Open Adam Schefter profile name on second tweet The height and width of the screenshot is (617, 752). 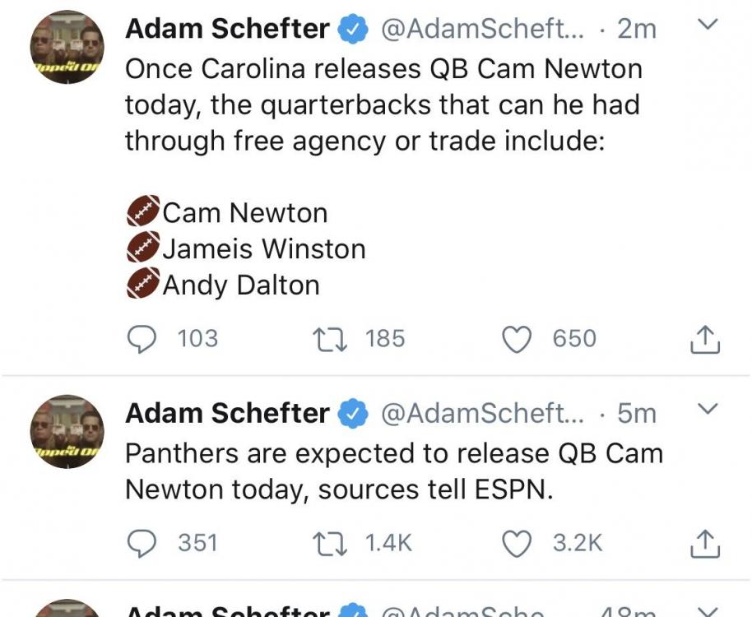pyautogui.click(x=227, y=413)
